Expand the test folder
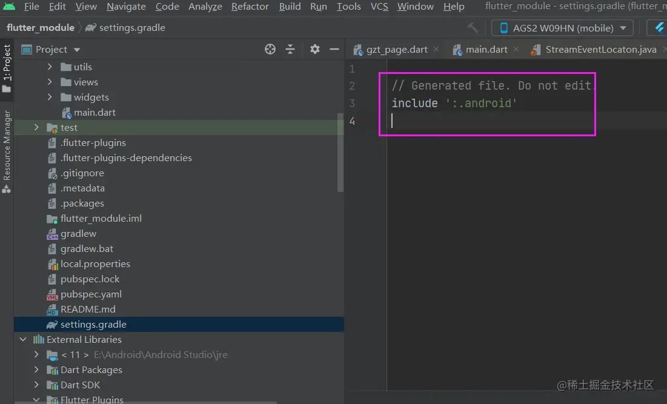This screenshot has height=404, width=667. point(36,127)
